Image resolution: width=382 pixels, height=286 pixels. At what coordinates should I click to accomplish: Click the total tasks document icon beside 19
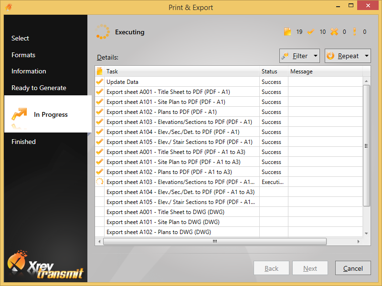[287, 32]
